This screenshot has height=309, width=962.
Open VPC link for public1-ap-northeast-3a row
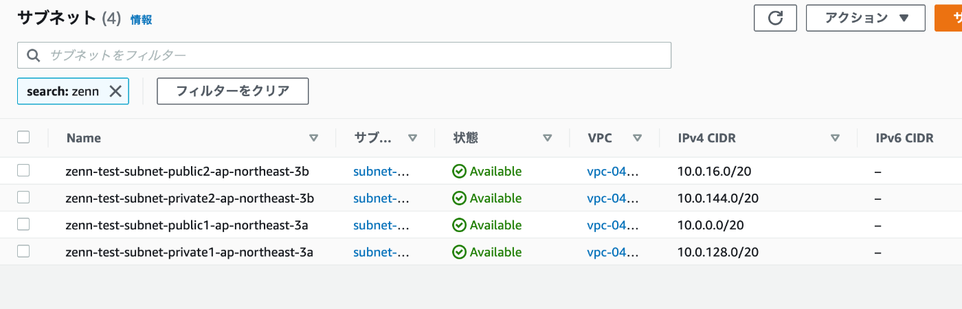(613, 225)
